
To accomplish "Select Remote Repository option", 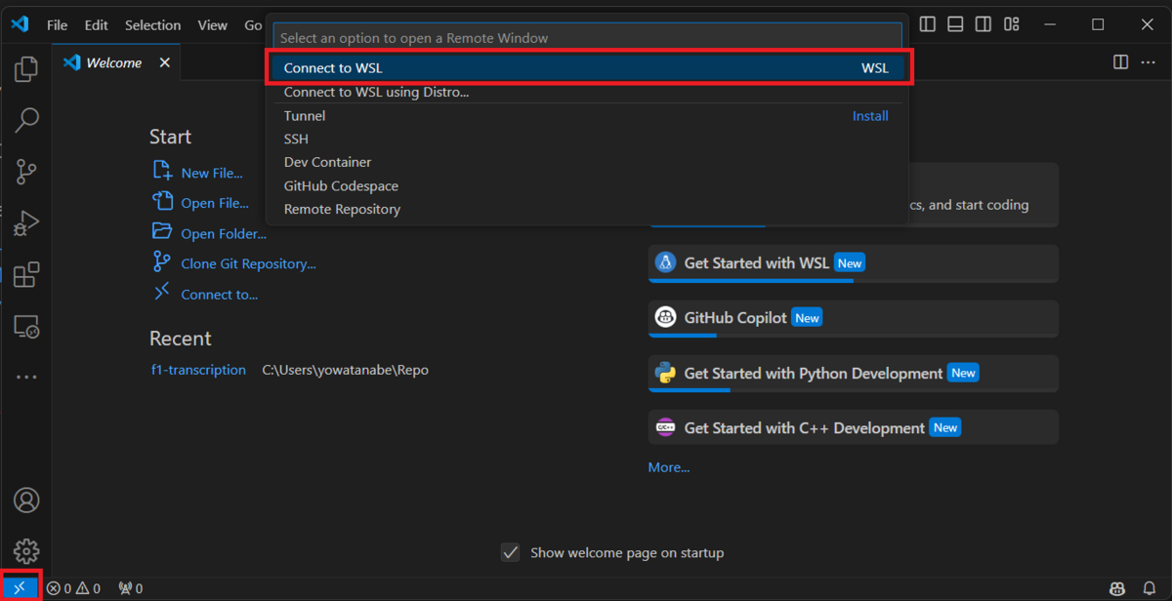I will (586, 209).
